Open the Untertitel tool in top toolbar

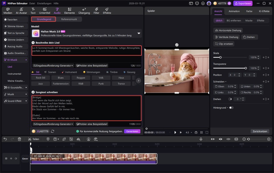click(45, 11)
